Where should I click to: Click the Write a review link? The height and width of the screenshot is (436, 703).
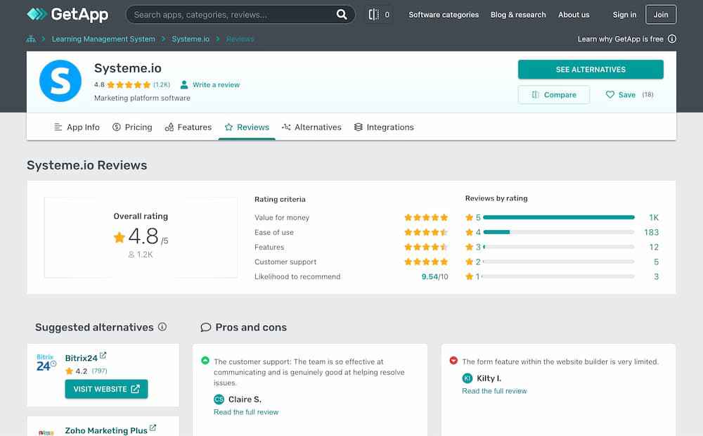coord(216,85)
